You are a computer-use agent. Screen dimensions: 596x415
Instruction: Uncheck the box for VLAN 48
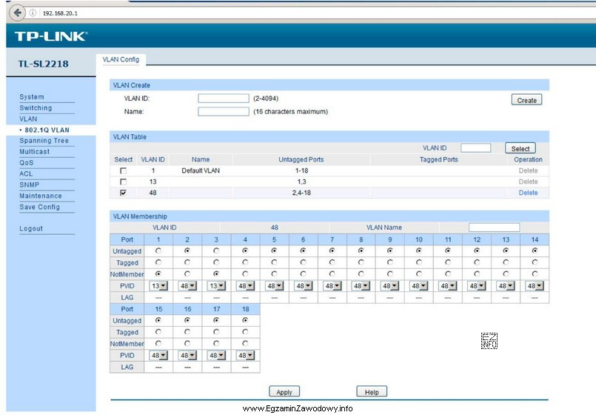pos(123,193)
